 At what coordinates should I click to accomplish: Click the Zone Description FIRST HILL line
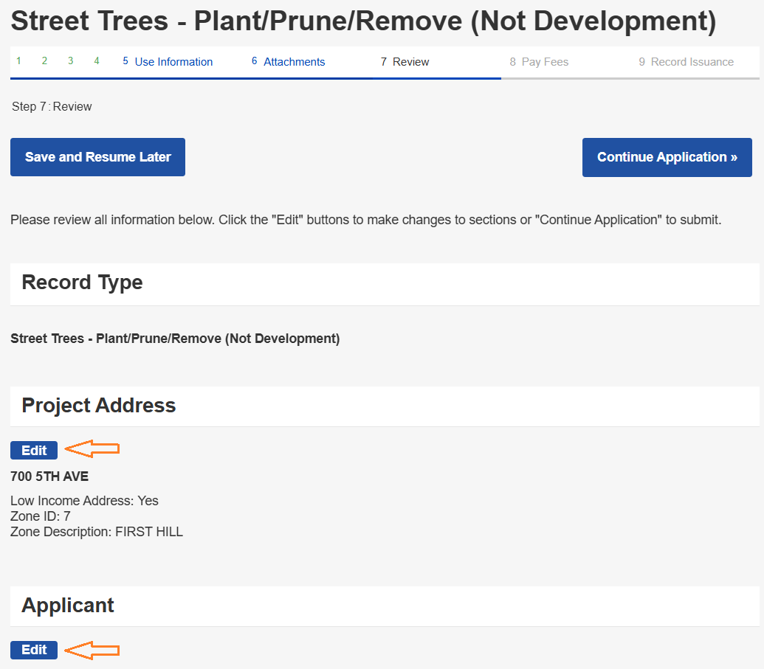[x=97, y=532]
